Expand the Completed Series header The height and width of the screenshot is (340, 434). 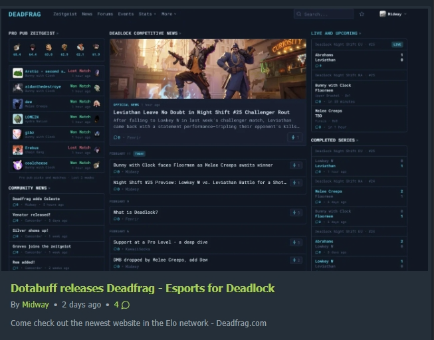point(334,140)
